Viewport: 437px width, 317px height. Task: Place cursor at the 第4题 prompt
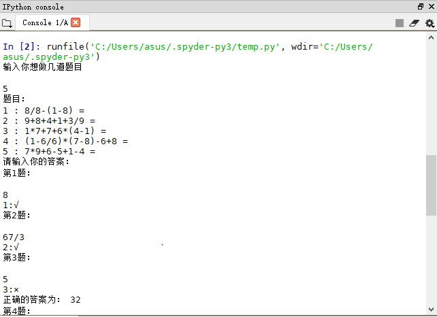click(x=16, y=311)
